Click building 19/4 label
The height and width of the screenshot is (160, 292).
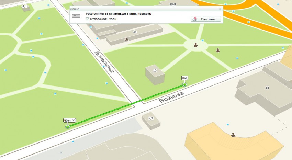point(172,4)
